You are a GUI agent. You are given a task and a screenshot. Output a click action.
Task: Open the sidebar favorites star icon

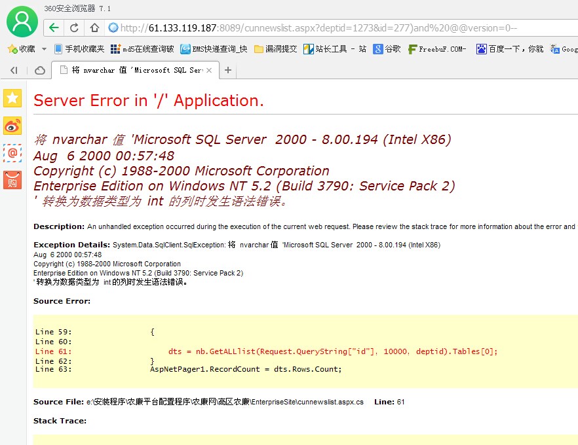coord(12,98)
